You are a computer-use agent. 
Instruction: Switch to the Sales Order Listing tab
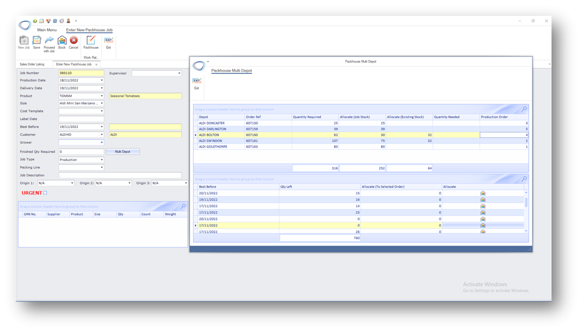click(x=32, y=64)
